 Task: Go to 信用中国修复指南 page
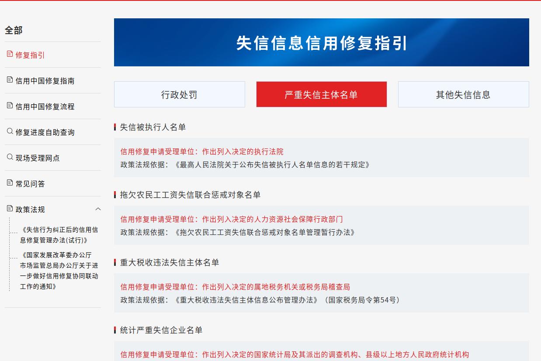click(x=45, y=81)
